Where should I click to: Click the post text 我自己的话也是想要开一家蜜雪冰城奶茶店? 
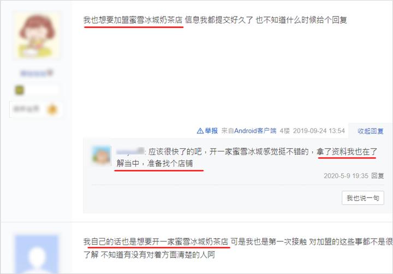(156, 242)
